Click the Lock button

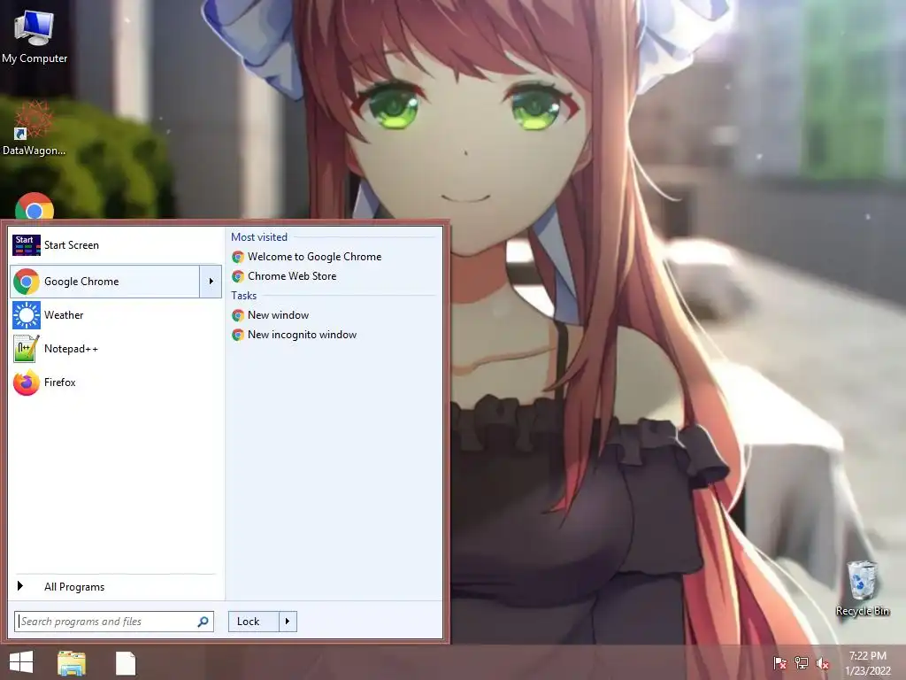click(x=254, y=622)
